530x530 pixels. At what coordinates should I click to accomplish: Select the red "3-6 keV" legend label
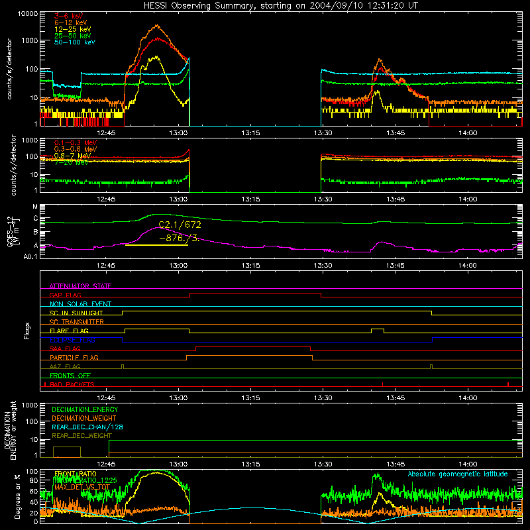(x=69, y=16)
